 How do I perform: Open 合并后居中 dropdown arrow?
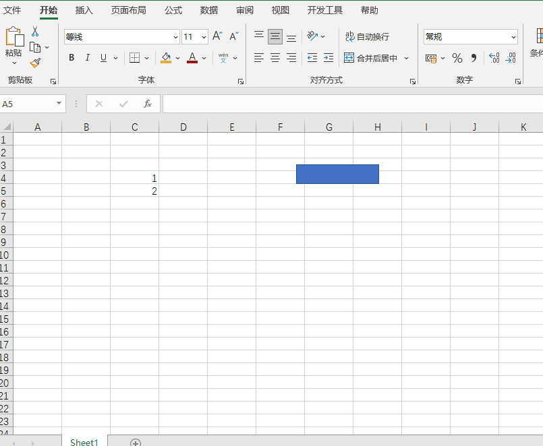pyautogui.click(x=407, y=58)
